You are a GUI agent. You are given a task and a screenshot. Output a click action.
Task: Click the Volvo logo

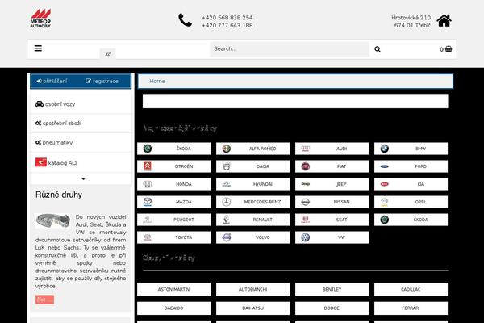(x=226, y=237)
